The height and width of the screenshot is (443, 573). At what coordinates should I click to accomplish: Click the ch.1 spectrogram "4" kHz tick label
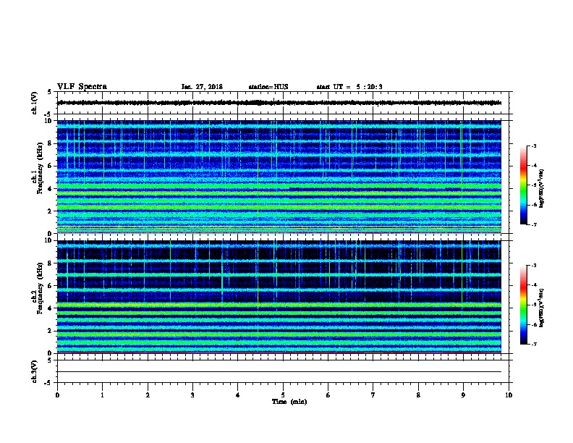51,189
